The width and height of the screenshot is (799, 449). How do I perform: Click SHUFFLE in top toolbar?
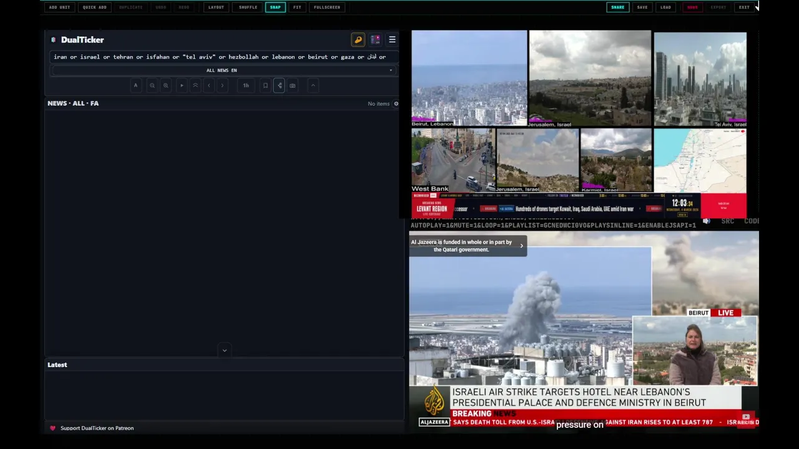pos(248,7)
